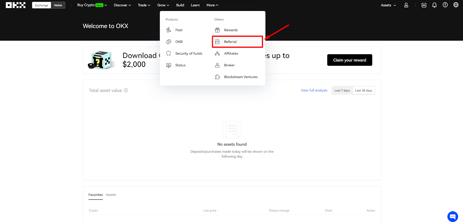Select Referral menu entry
The width and height of the screenshot is (463, 222).
click(237, 42)
